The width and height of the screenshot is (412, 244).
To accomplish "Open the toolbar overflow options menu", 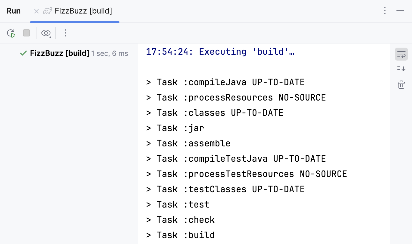I will (65, 33).
